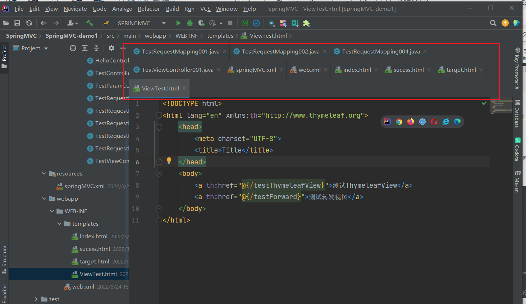Preview page in Edge browser icon
The height and width of the screenshot is (304, 526).
pyautogui.click(x=457, y=122)
